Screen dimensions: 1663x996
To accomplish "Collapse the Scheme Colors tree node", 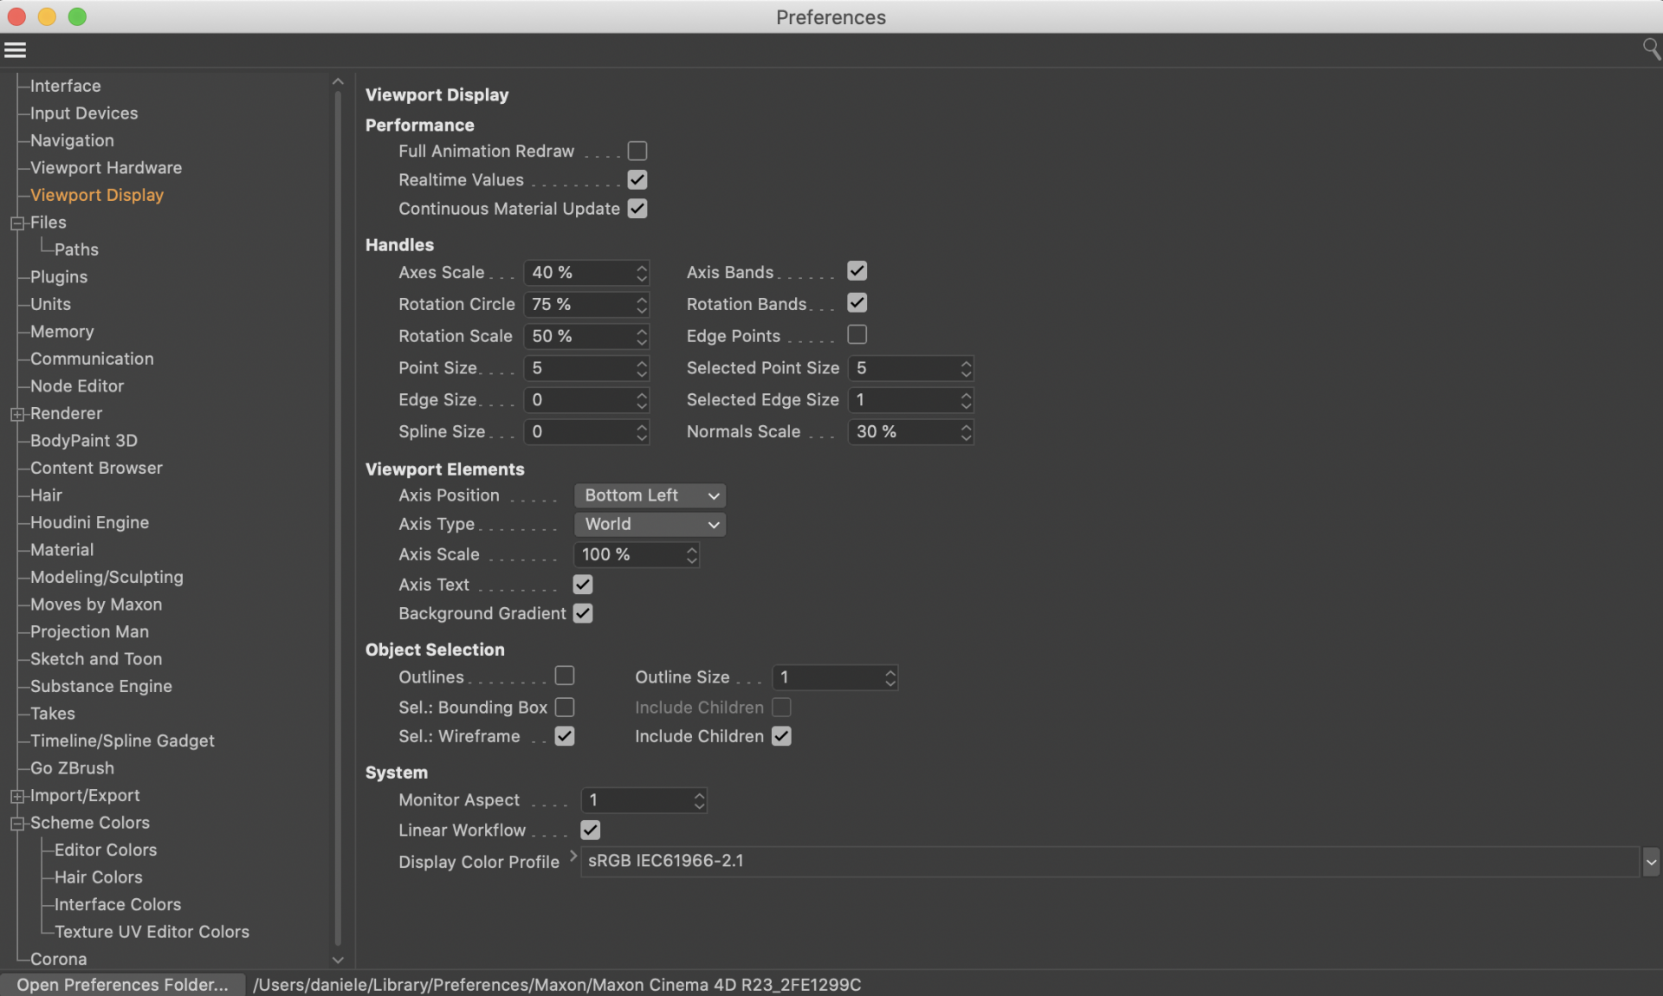I will (16, 824).
